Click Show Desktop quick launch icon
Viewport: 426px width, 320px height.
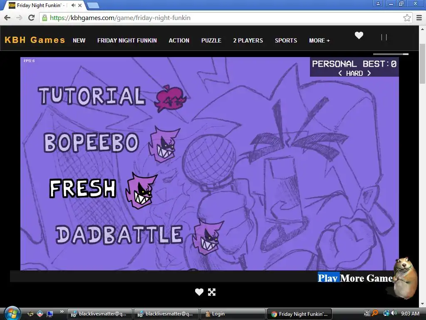coord(50,314)
